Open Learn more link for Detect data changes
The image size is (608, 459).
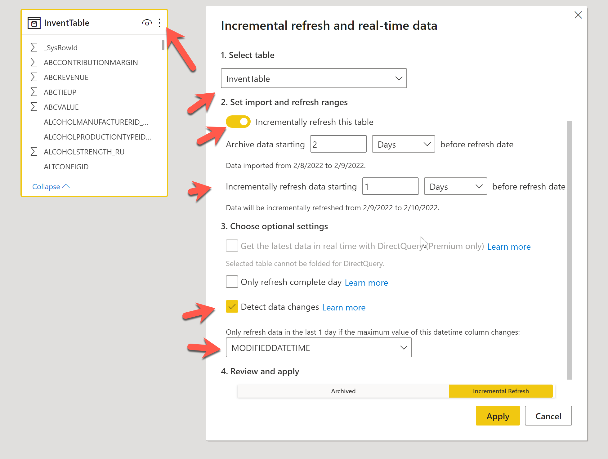click(x=344, y=307)
